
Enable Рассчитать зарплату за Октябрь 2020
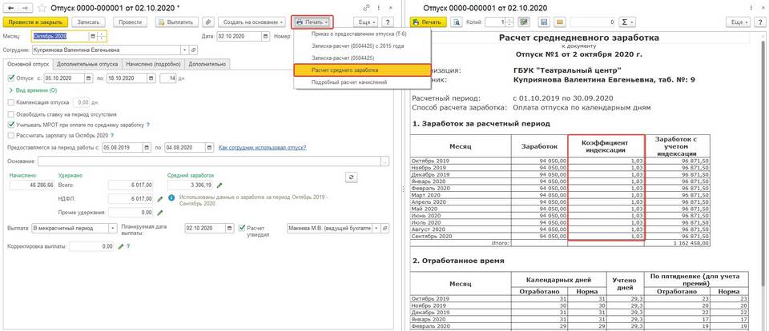pos(11,135)
